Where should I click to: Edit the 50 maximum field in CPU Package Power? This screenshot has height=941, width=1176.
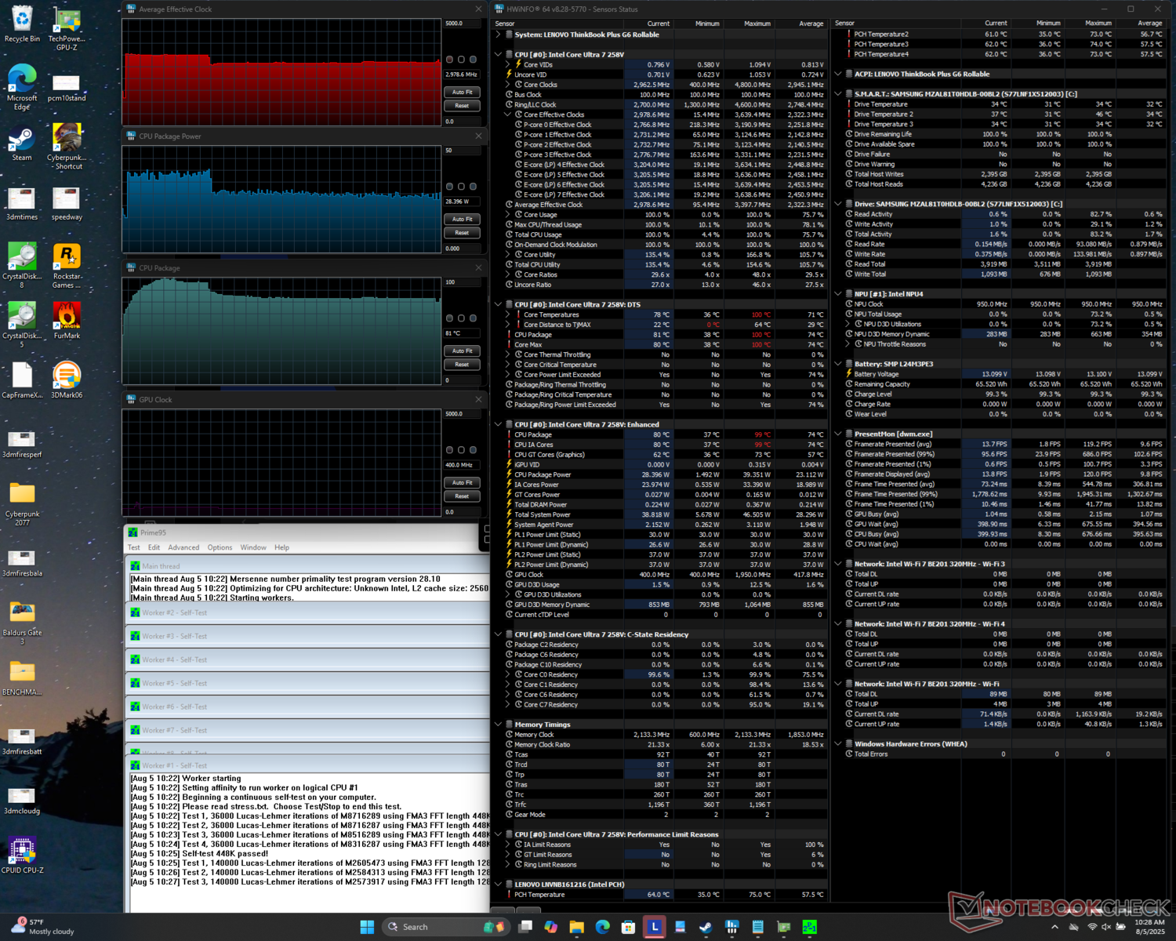(462, 151)
